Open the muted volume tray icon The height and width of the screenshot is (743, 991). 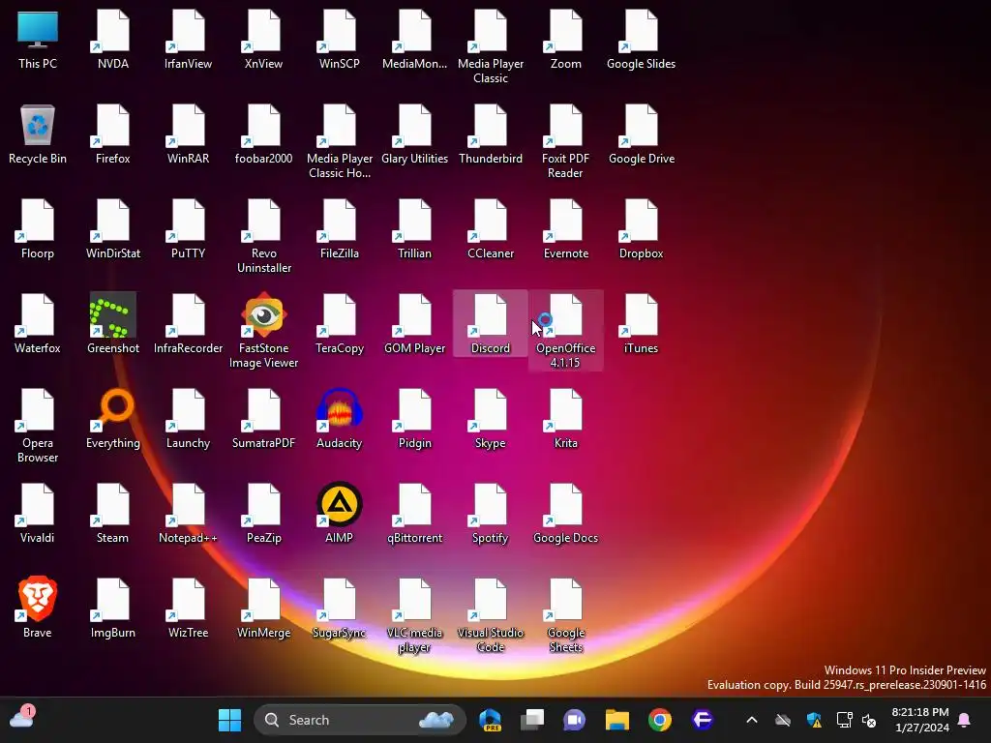pyautogui.click(x=870, y=720)
